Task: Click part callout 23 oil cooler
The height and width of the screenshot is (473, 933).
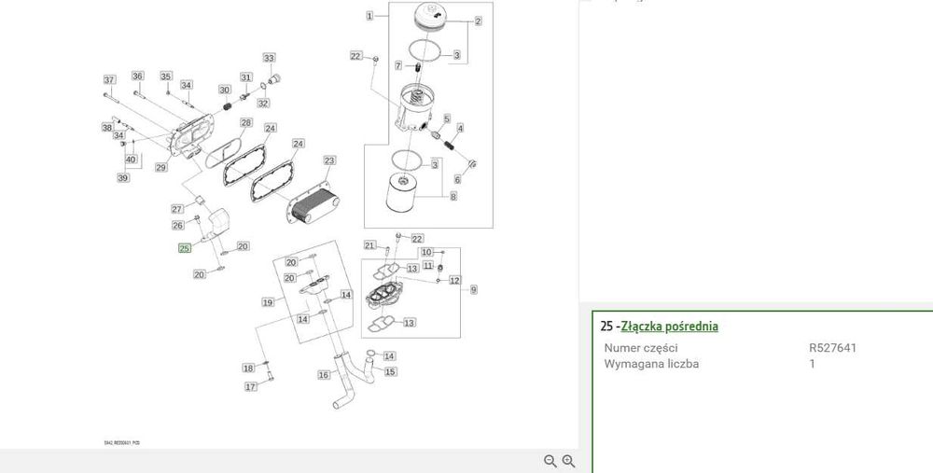Action: point(329,160)
